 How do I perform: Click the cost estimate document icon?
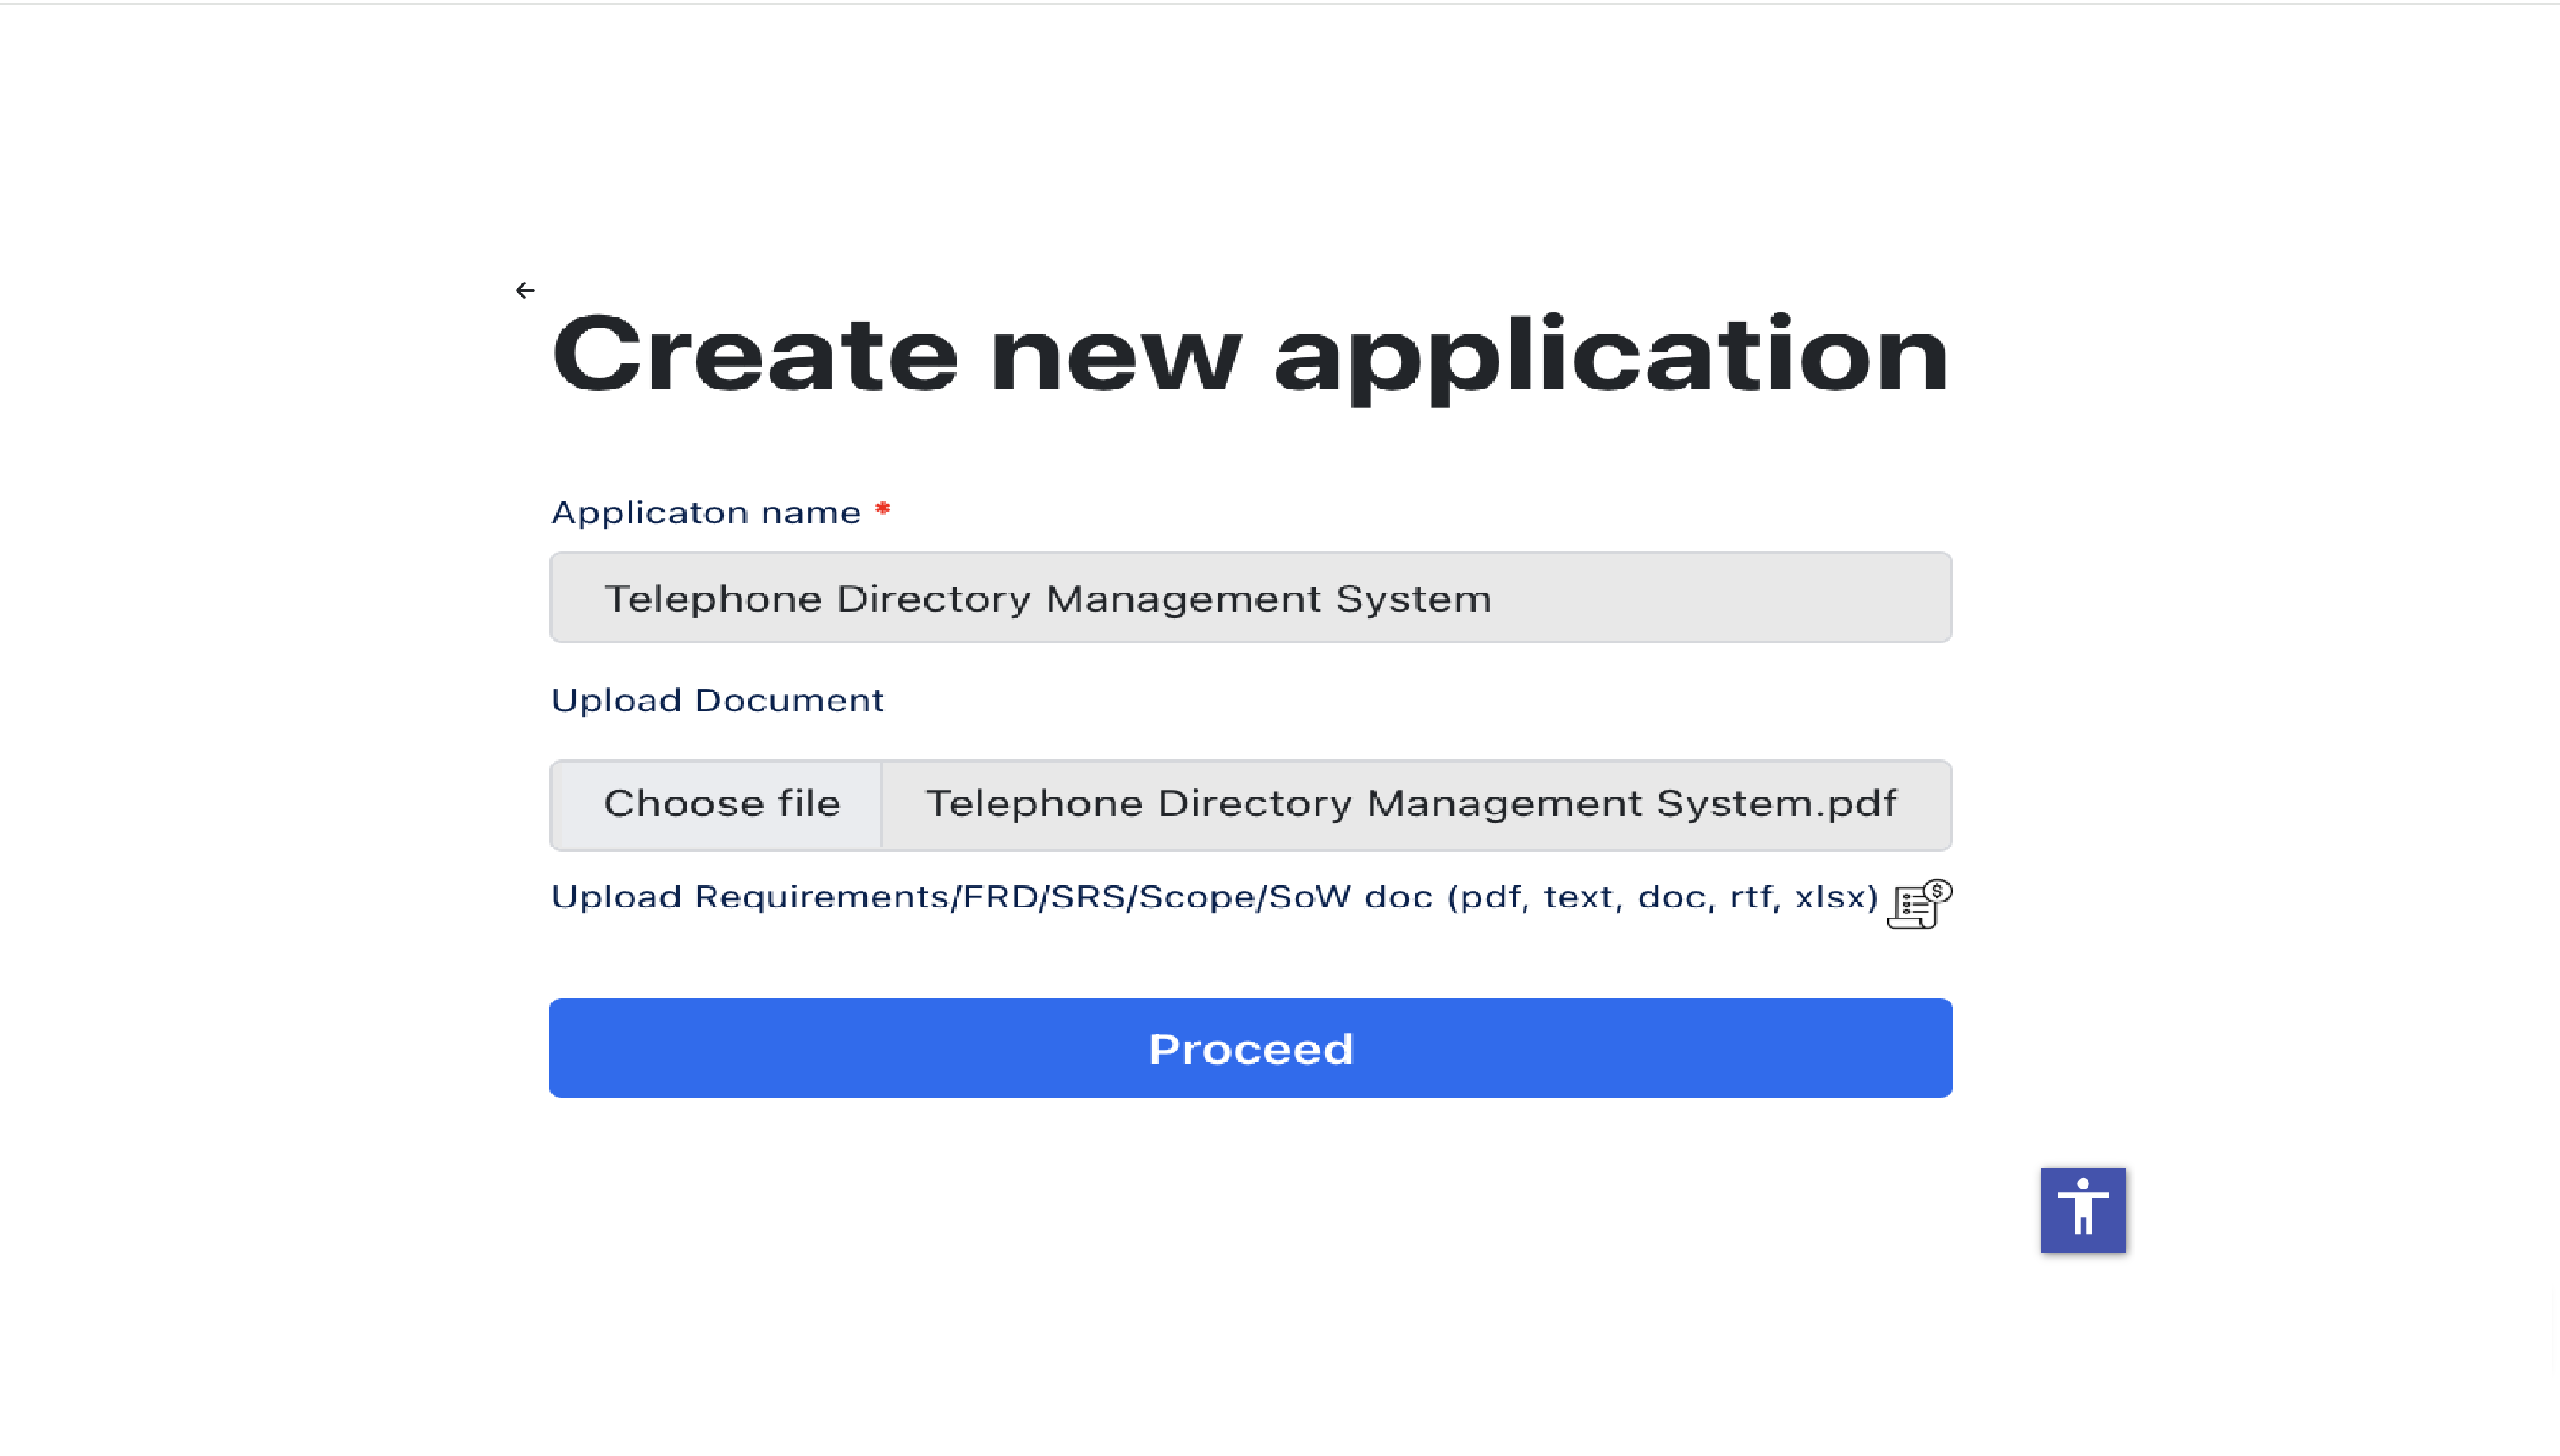[x=1919, y=904]
